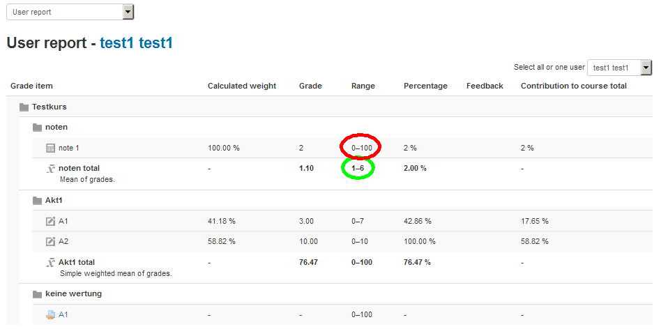Click the 17.65 % contribution value

[x=535, y=221]
